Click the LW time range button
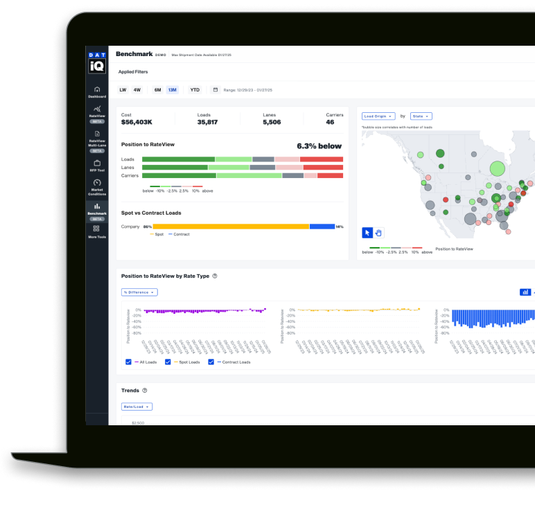 click(x=123, y=89)
